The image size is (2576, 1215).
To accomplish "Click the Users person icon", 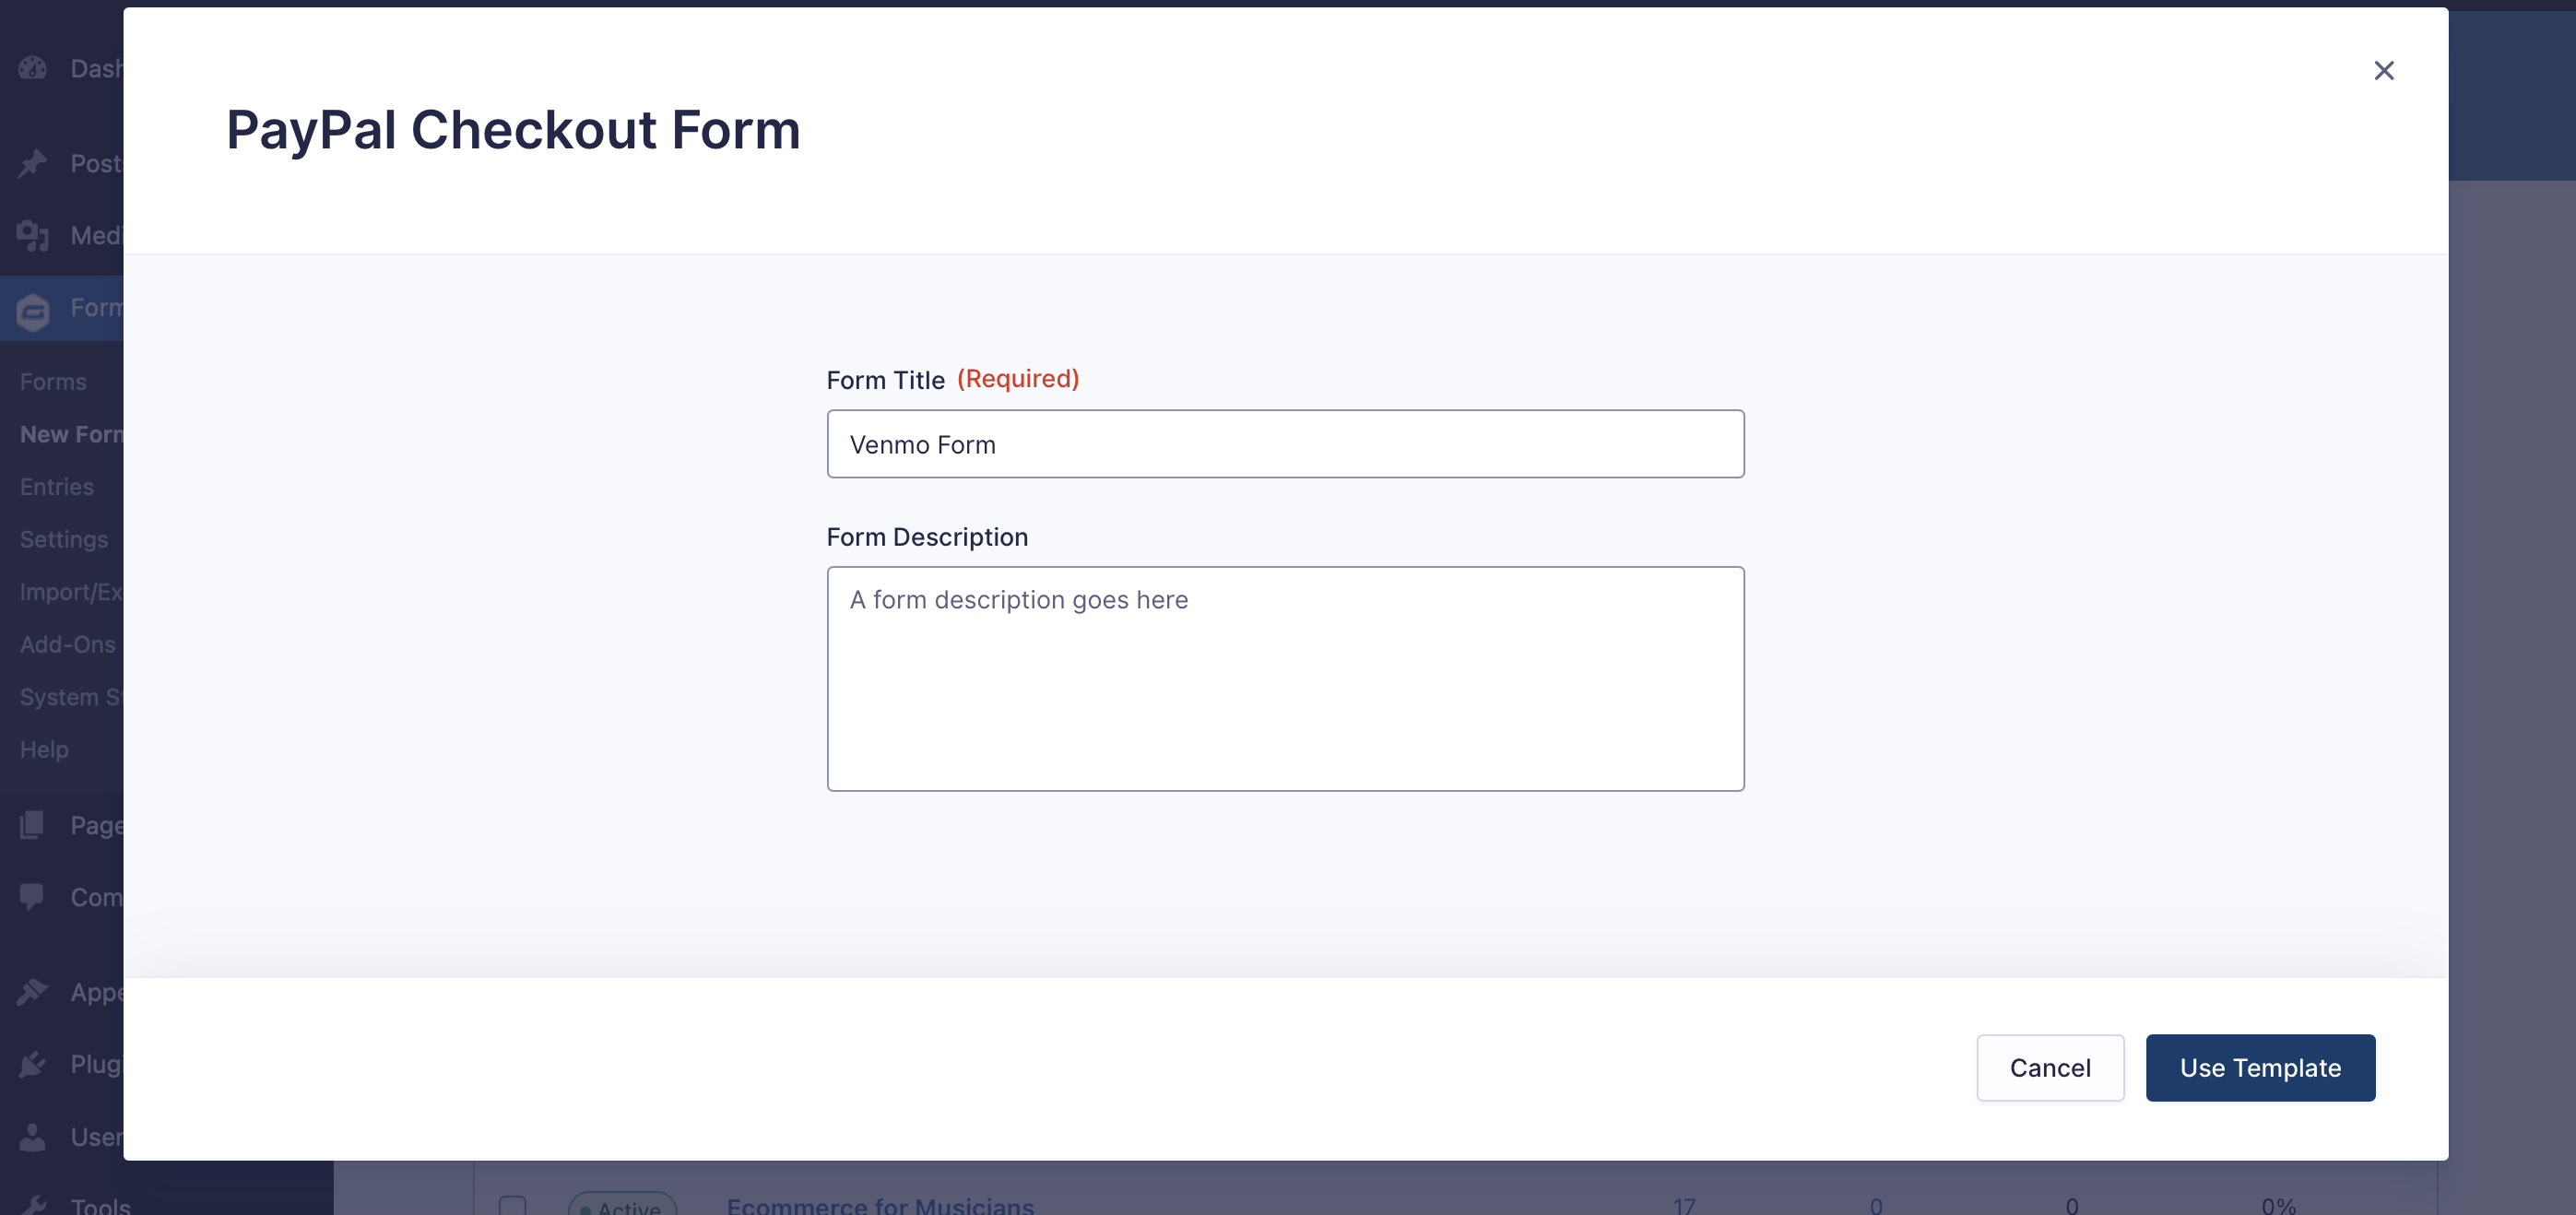I will click(x=33, y=1137).
